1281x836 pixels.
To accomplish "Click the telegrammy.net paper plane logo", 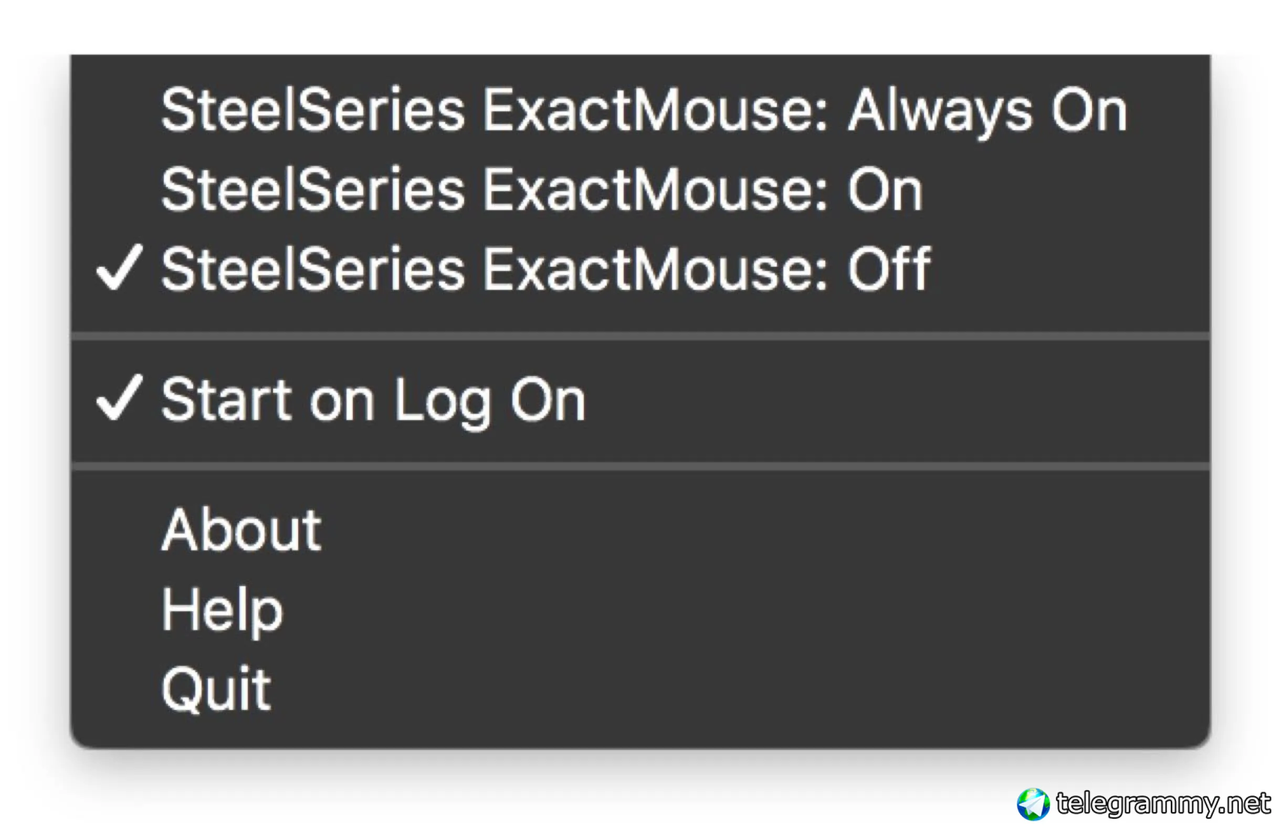I will pos(1033,804).
